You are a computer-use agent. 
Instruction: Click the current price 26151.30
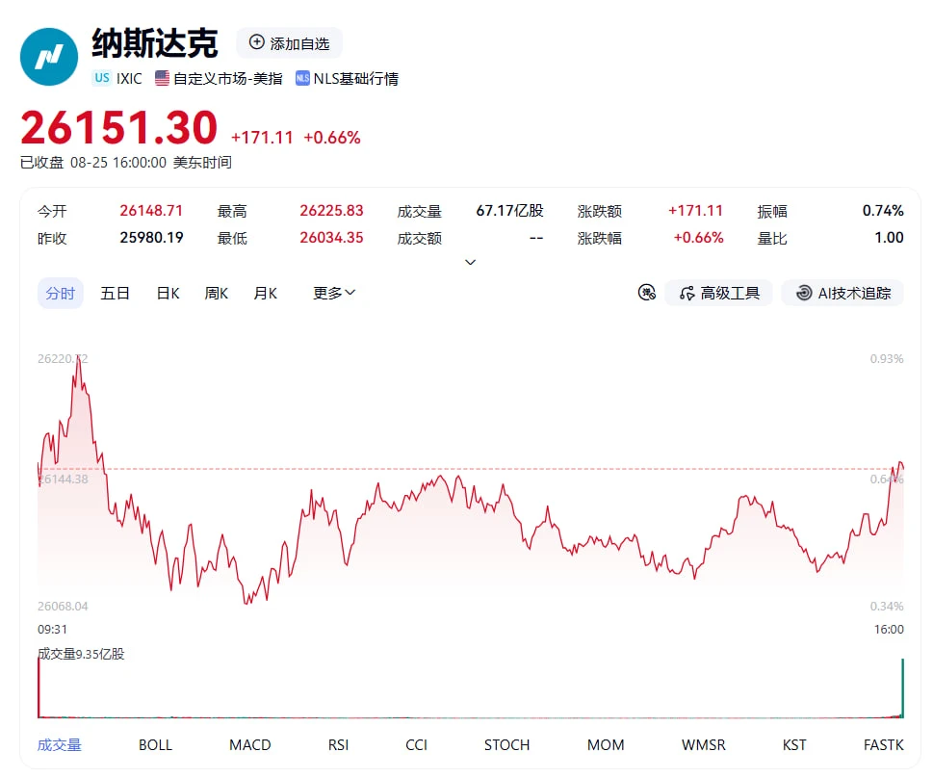(x=119, y=128)
